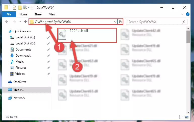Switch to Large icons view in status bar
The height and width of the screenshot is (122, 194).
pyautogui.click(x=187, y=117)
